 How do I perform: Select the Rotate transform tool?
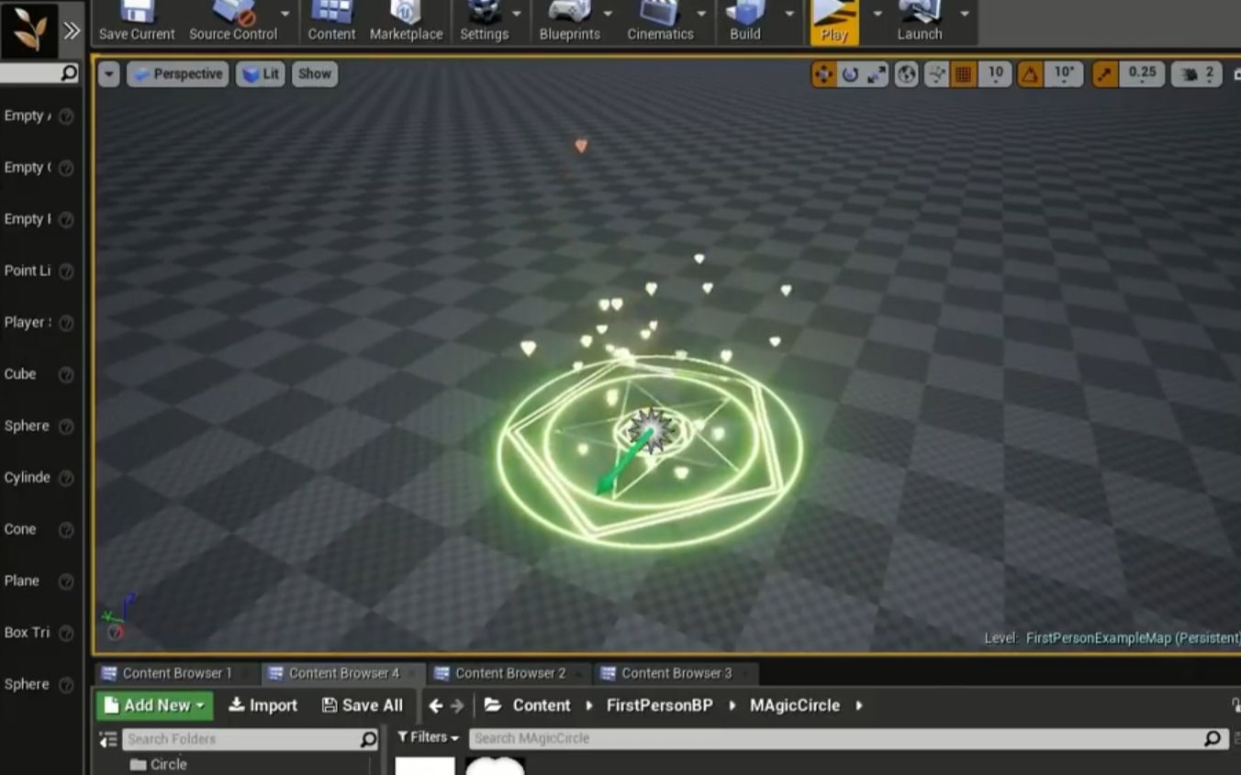(851, 73)
